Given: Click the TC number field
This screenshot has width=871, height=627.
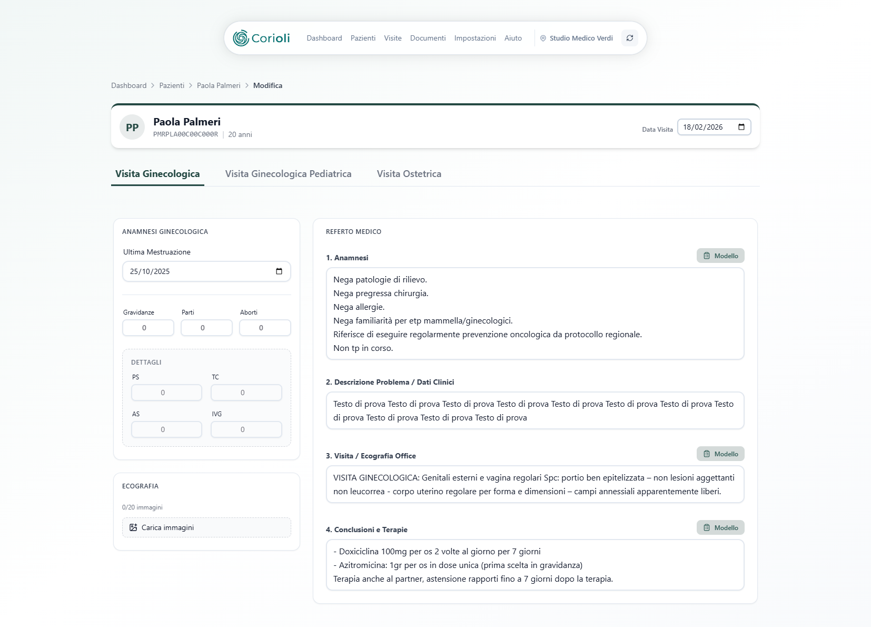Looking at the screenshot, I should [246, 393].
